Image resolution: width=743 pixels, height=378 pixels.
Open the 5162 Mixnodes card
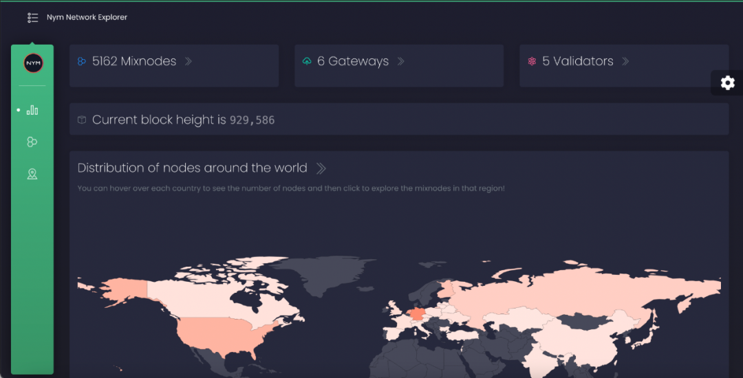pos(174,66)
